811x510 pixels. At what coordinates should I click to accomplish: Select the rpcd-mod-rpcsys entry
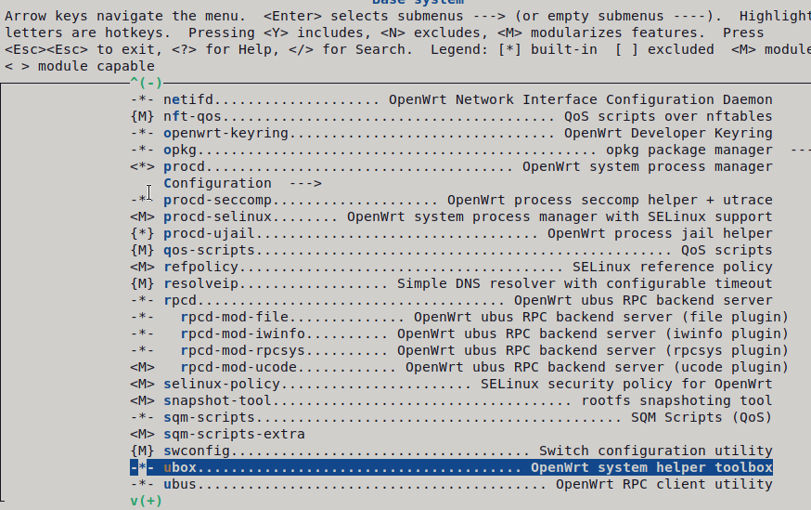coord(484,350)
